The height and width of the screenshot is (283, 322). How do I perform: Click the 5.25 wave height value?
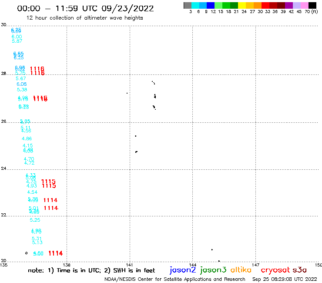(x=35, y=220)
